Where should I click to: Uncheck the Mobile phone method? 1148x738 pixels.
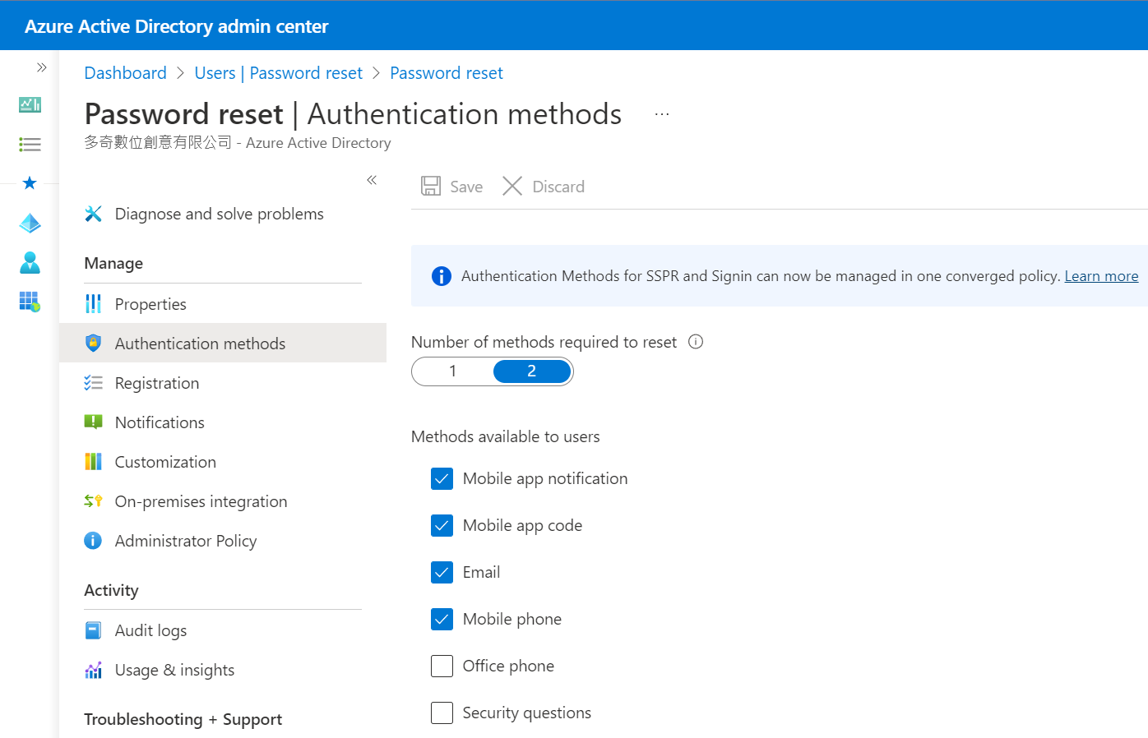point(442,619)
